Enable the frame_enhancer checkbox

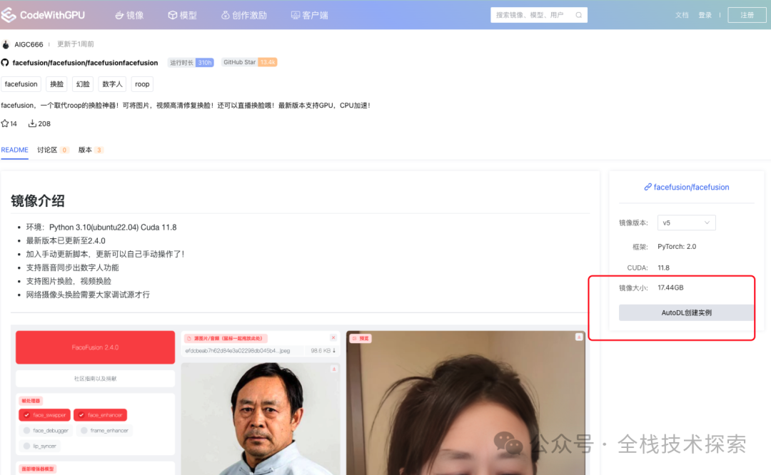[x=84, y=431]
